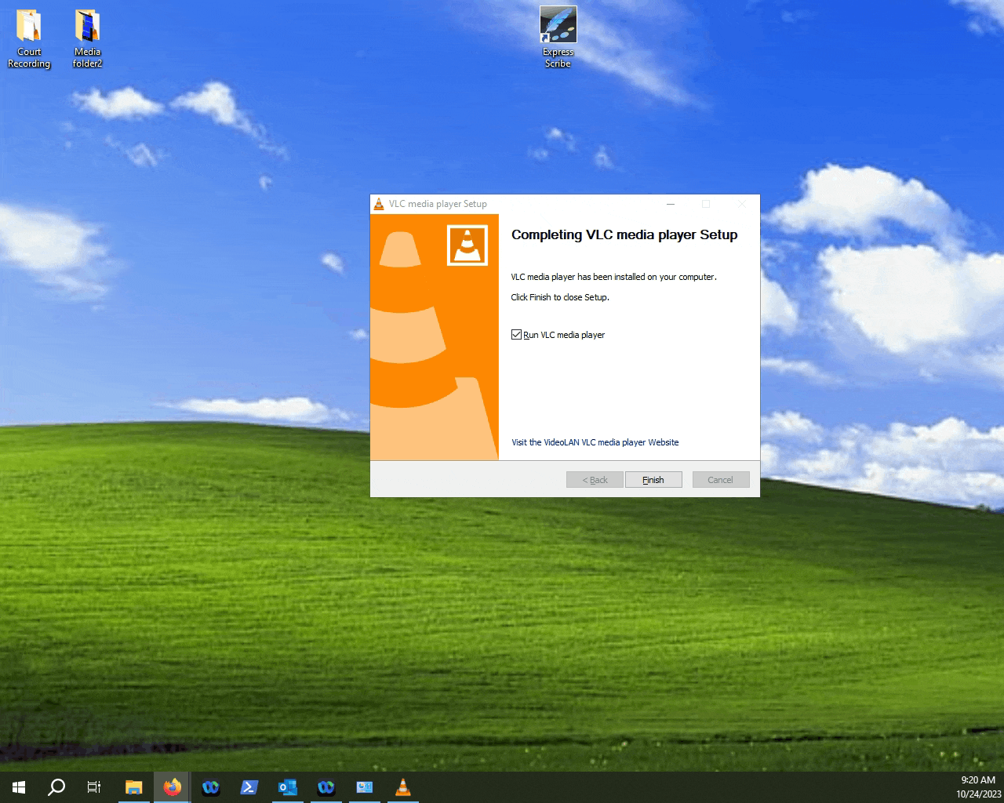Open VLC media player from the taskbar
Image resolution: width=1004 pixels, height=803 pixels.
coord(402,787)
